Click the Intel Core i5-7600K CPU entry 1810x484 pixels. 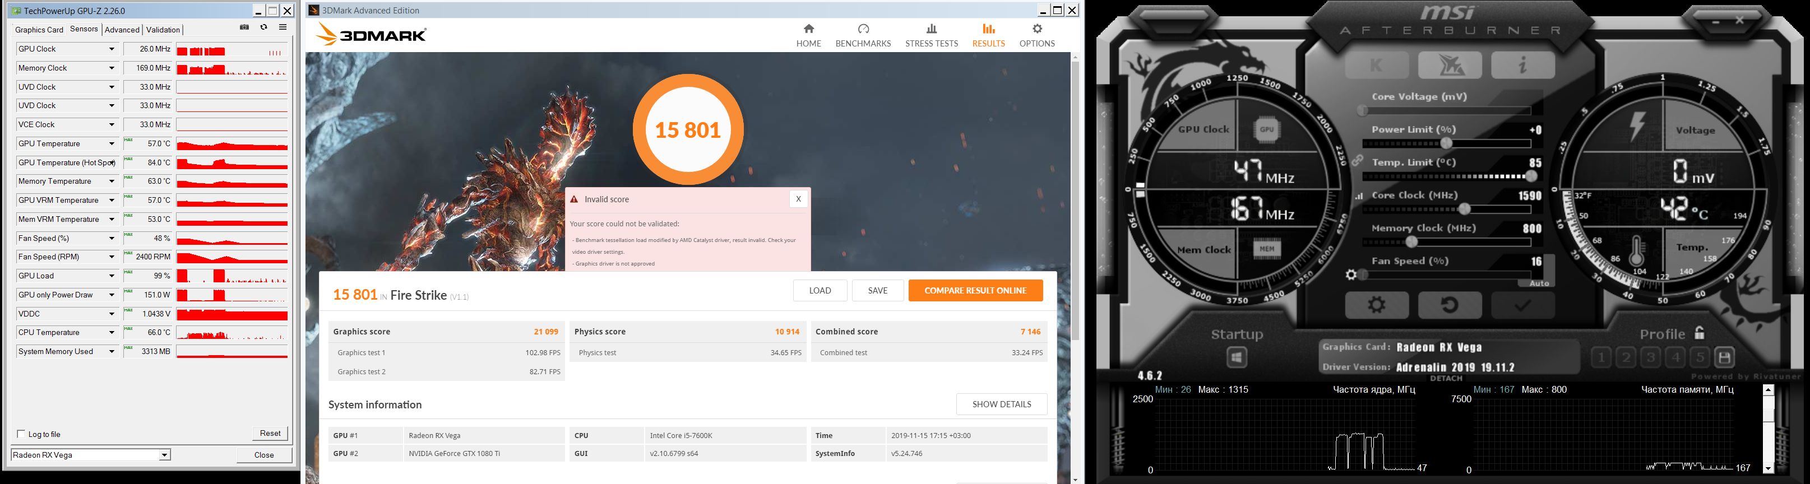(681, 435)
